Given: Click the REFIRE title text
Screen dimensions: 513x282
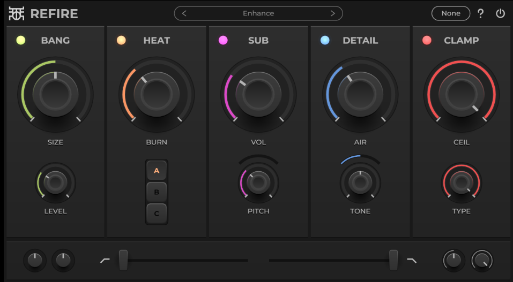Looking at the screenshot, I should (x=54, y=14).
